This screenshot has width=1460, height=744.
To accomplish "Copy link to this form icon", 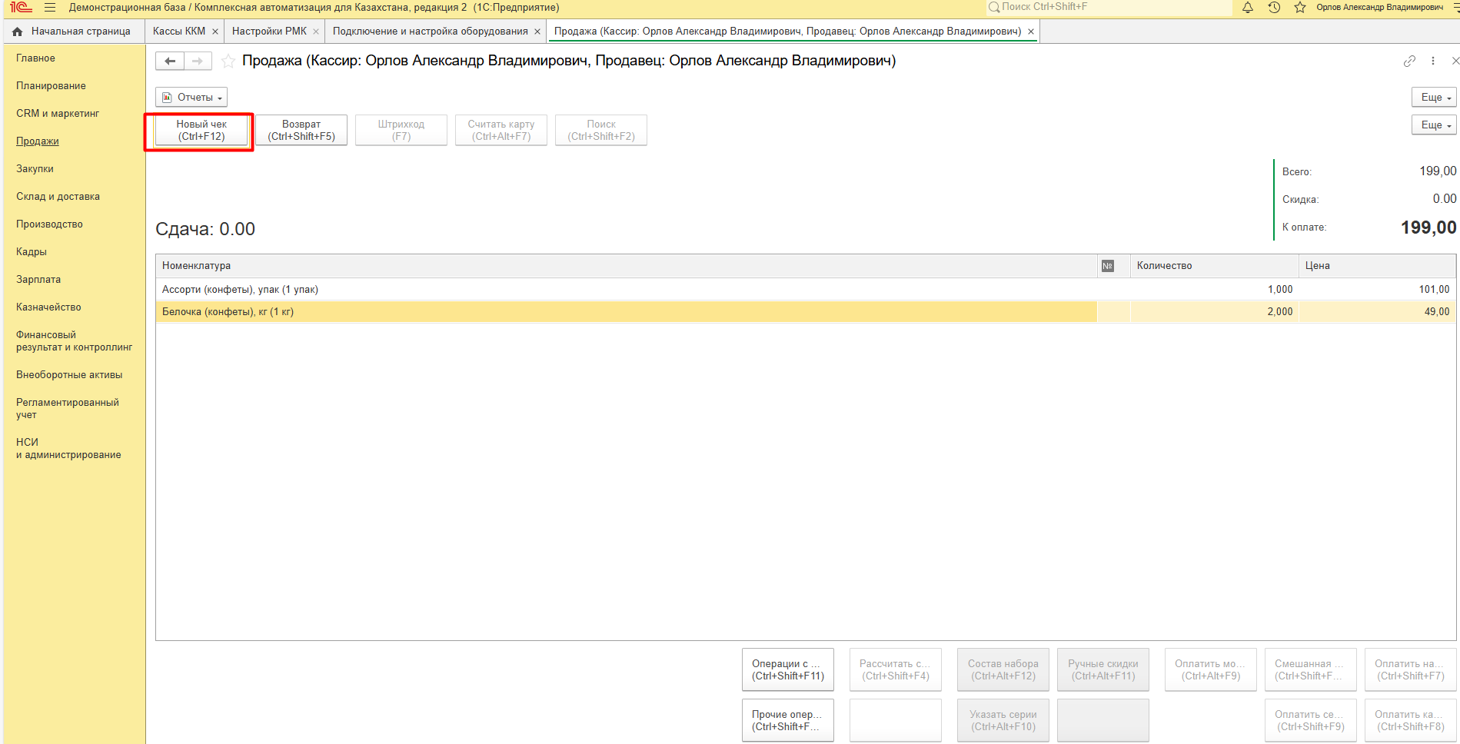I will (x=1409, y=61).
